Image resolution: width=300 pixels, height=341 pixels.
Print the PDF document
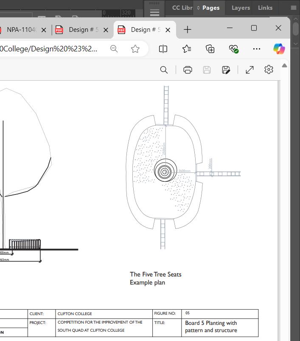point(188,70)
